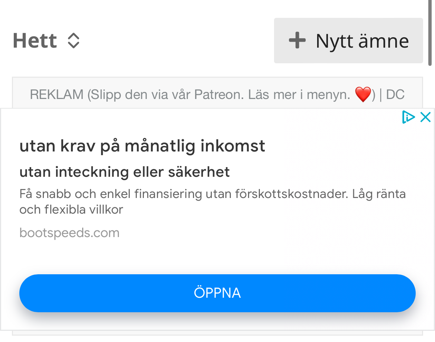Screen dimensions: 435x342
Task: Click 'och flexibla villkor' ad text line
Action: pos(71,210)
